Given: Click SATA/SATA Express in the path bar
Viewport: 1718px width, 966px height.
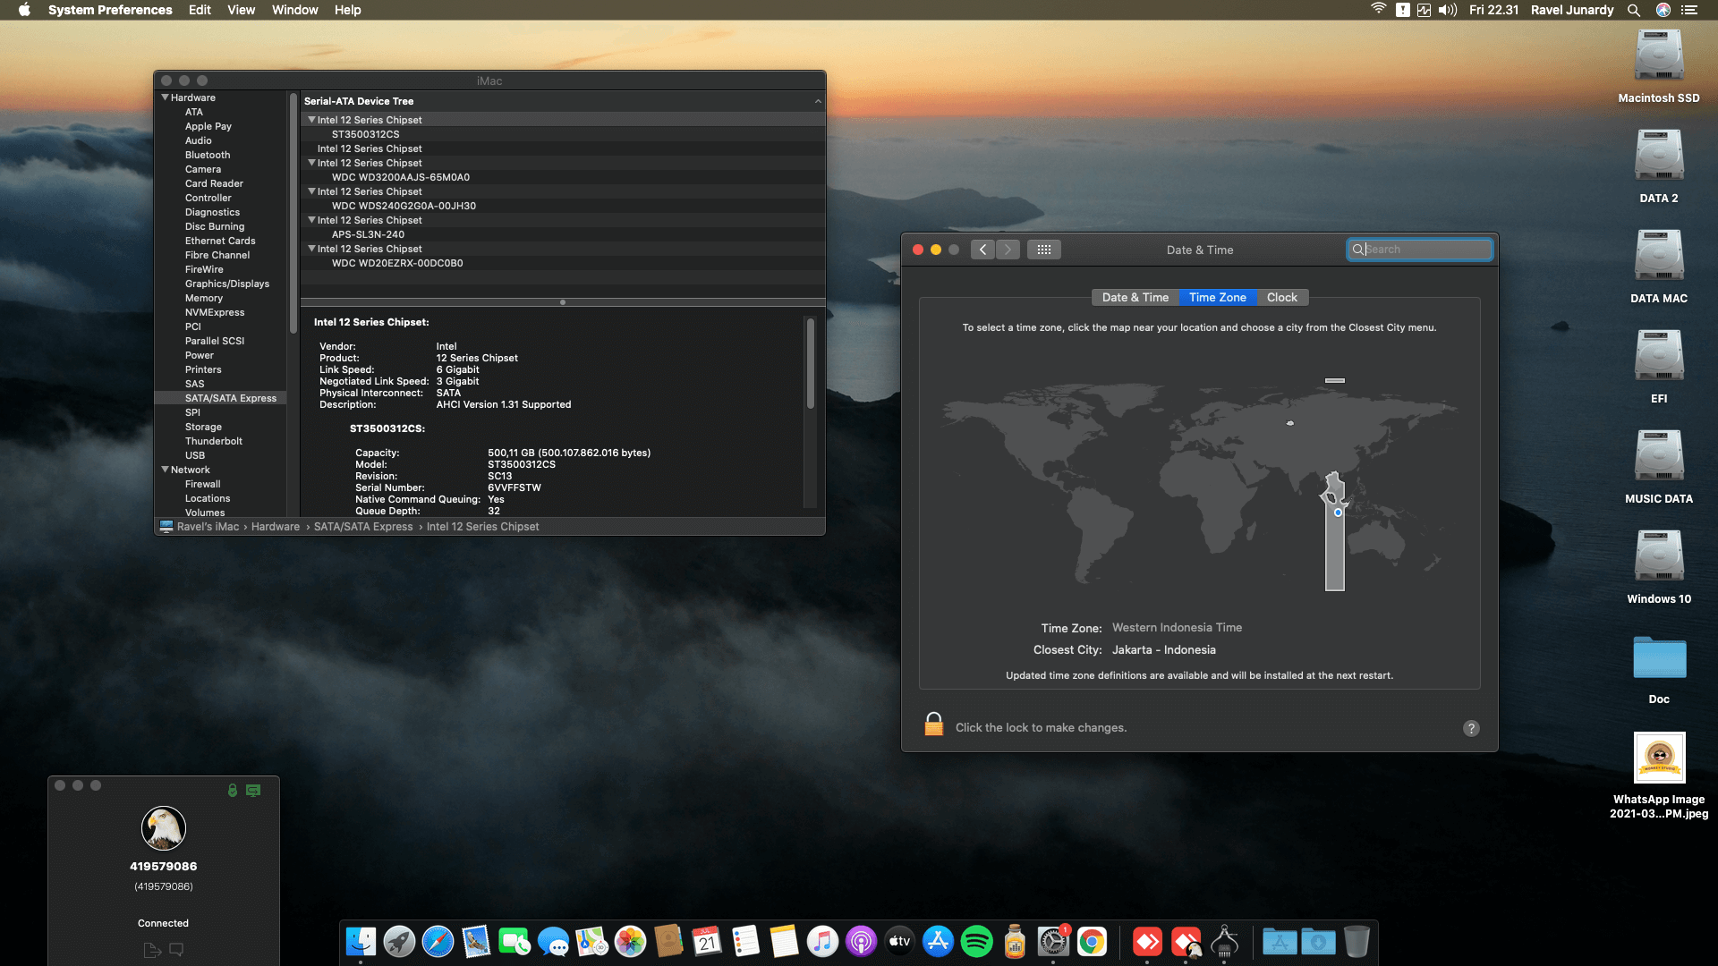Looking at the screenshot, I should point(363,527).
